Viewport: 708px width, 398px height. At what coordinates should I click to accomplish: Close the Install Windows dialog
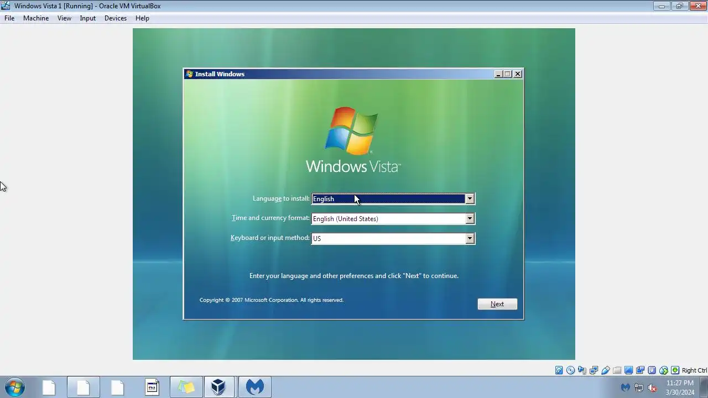coord(518,74)
